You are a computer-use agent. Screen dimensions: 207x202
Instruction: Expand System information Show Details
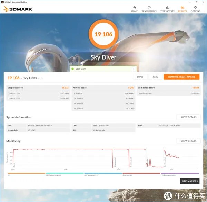tap(188, 117)
